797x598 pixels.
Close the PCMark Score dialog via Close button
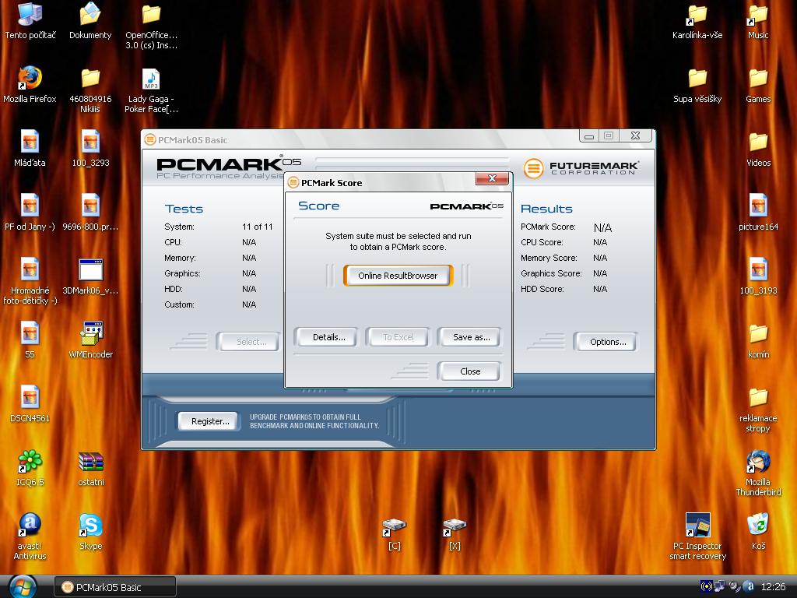coord(469,371)
